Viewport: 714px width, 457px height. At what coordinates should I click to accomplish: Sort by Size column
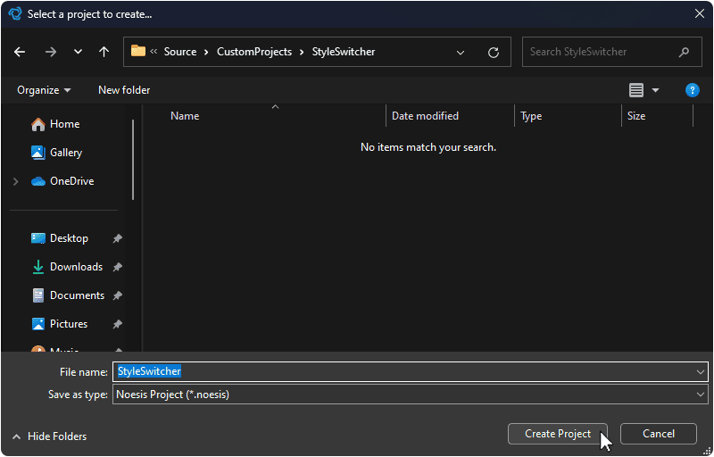[x=636, y=116]
